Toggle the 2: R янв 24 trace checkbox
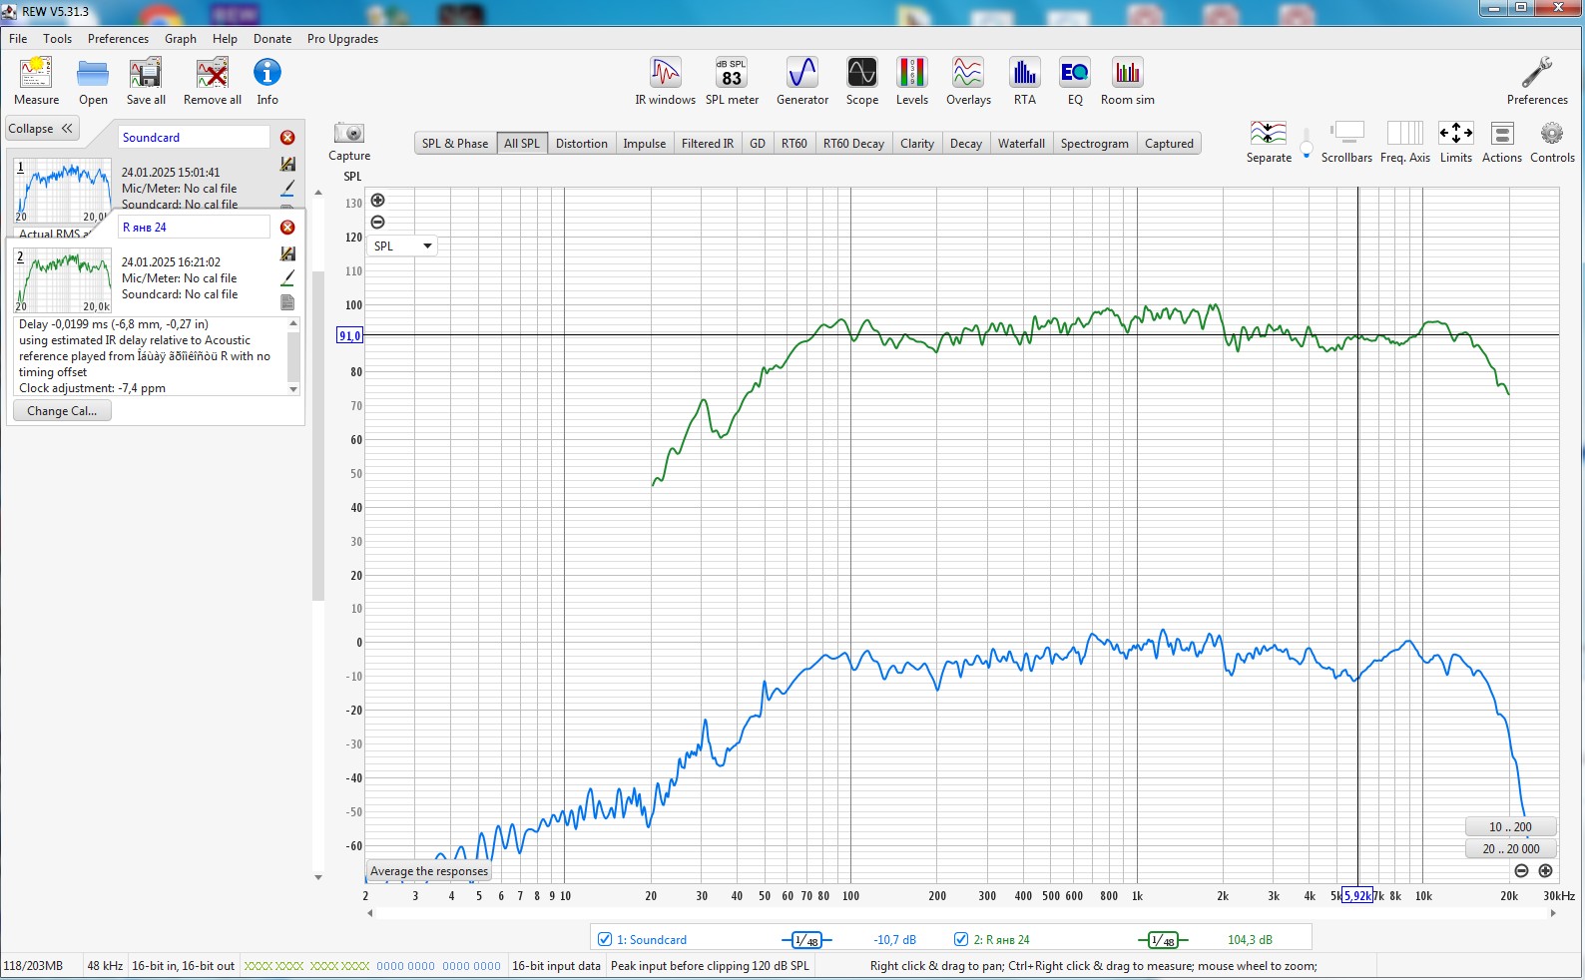This screenshot has width=1585, height=980. click(961, 939)
